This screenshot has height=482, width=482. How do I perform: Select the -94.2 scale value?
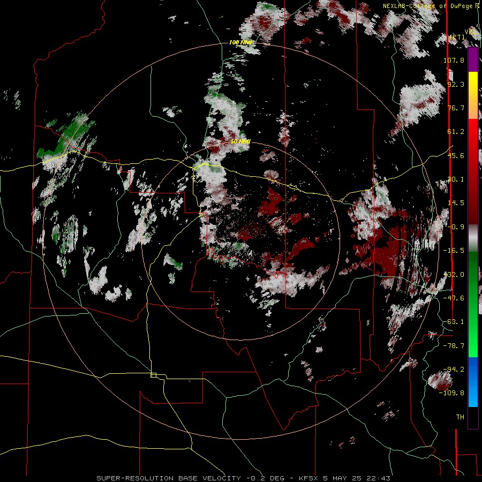pos(454,370)
